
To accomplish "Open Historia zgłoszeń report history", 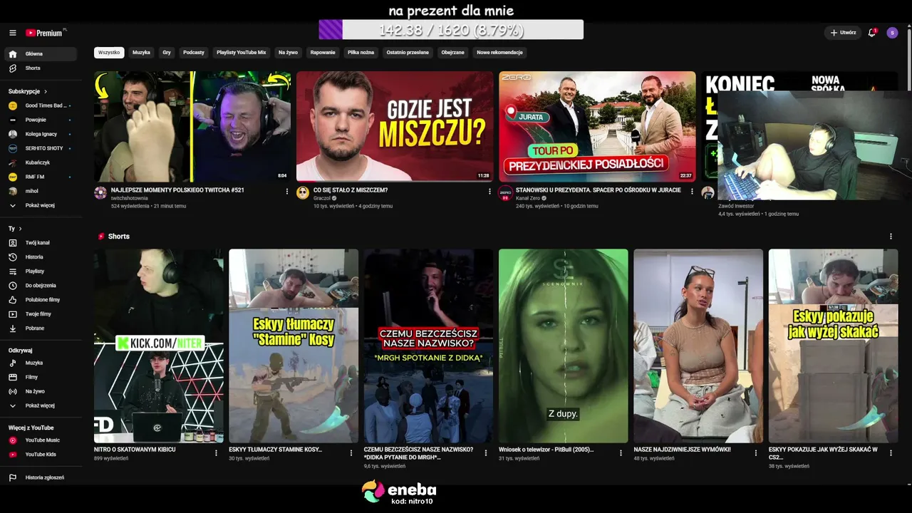I will pyautogui.click(x=41, y=477).
